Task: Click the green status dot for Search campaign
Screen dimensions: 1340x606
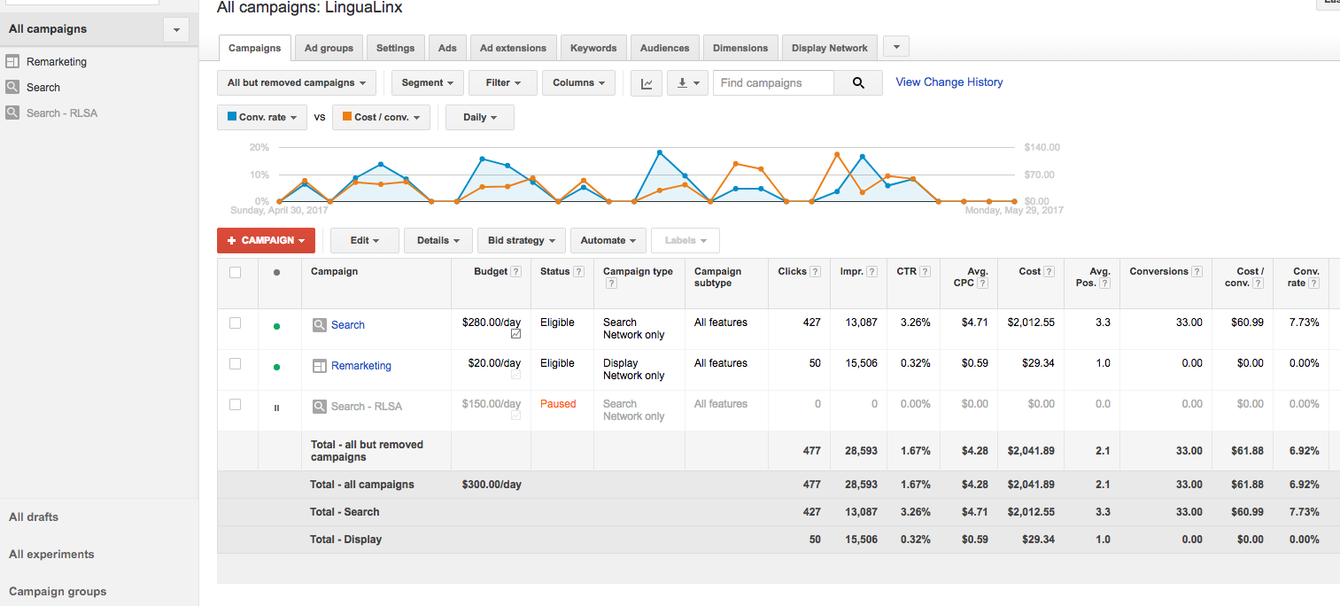Action: (276, 326)
